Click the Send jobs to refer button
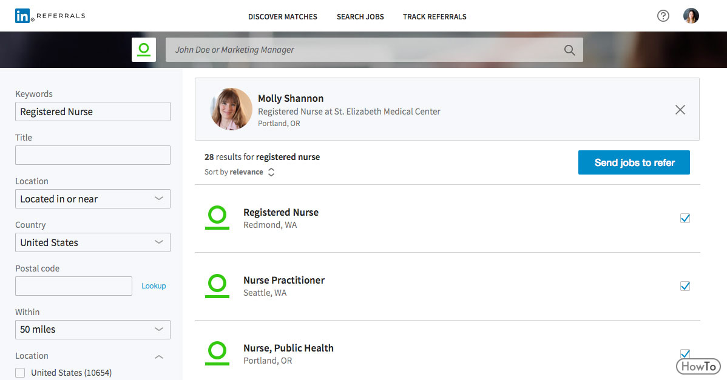727x380 pixels. 634,162
